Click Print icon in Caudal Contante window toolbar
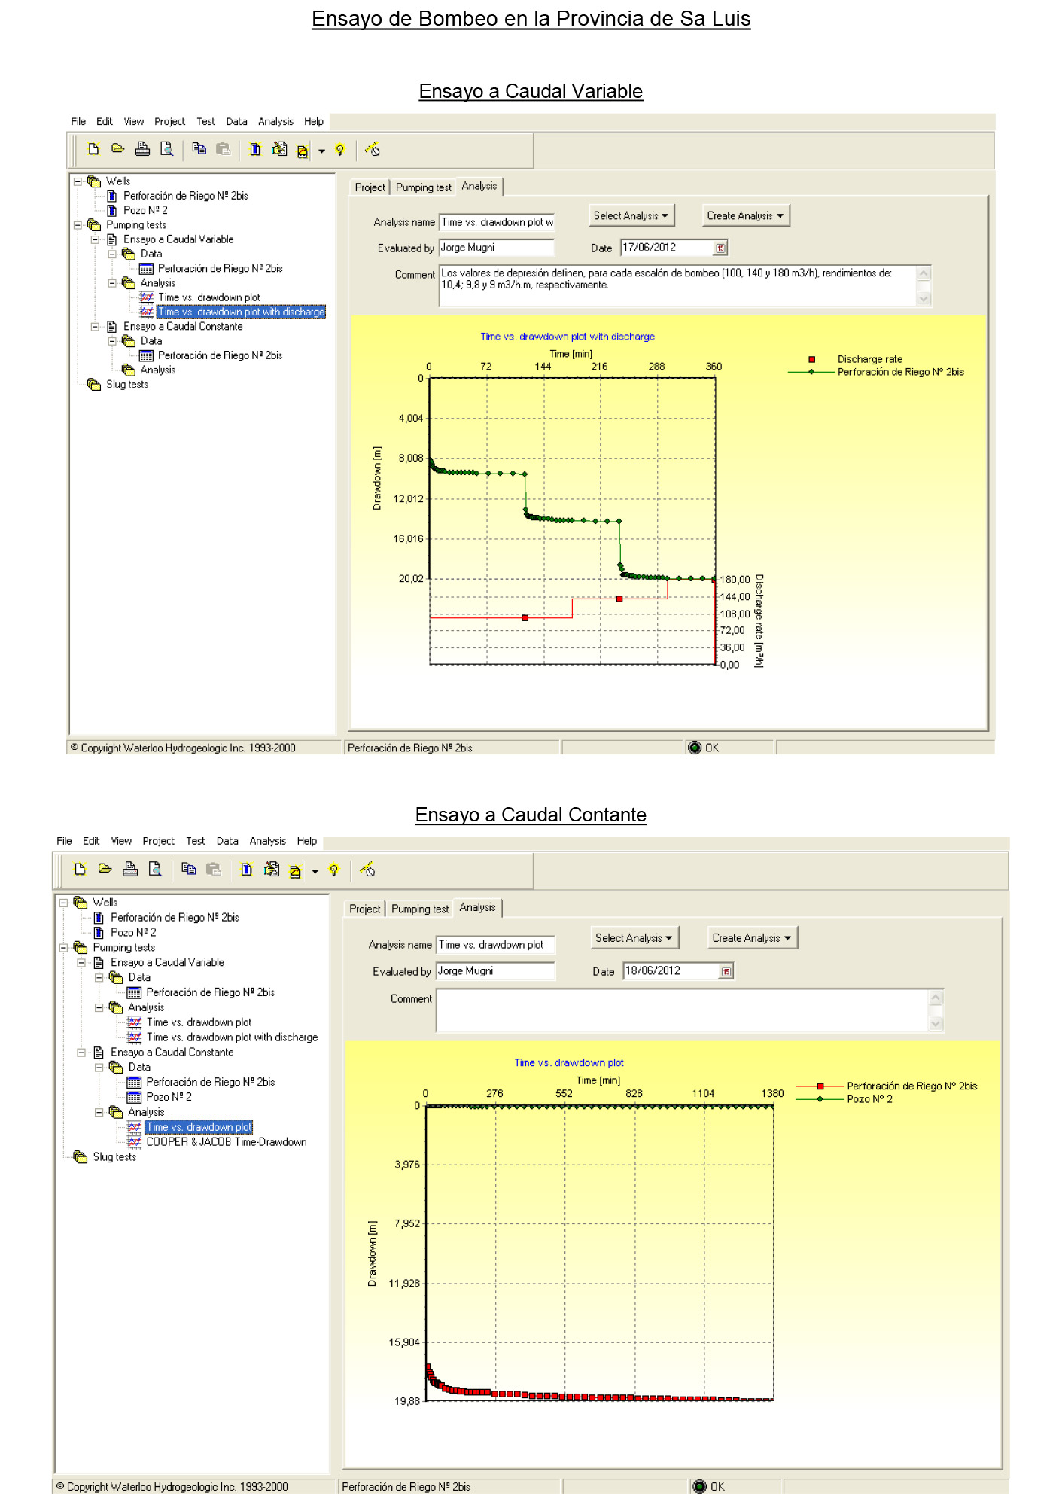 (x=130, y=870)
